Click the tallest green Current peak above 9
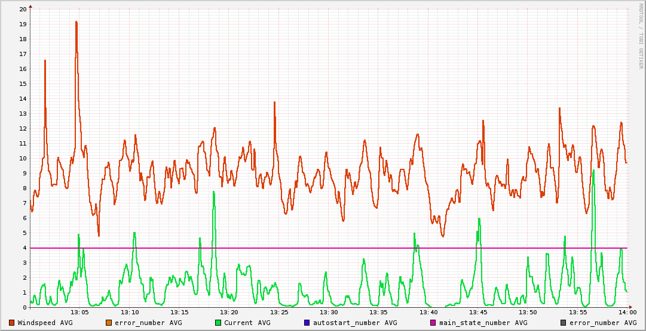Viewport: 646px width, 331px height. click(593, 171)
